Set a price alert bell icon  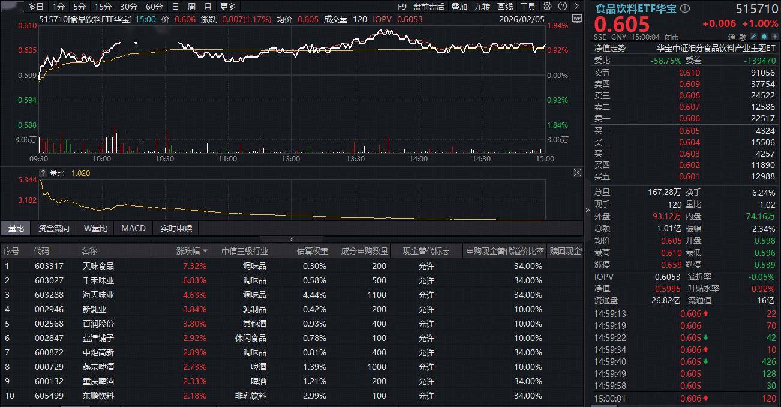coord(765,37)
